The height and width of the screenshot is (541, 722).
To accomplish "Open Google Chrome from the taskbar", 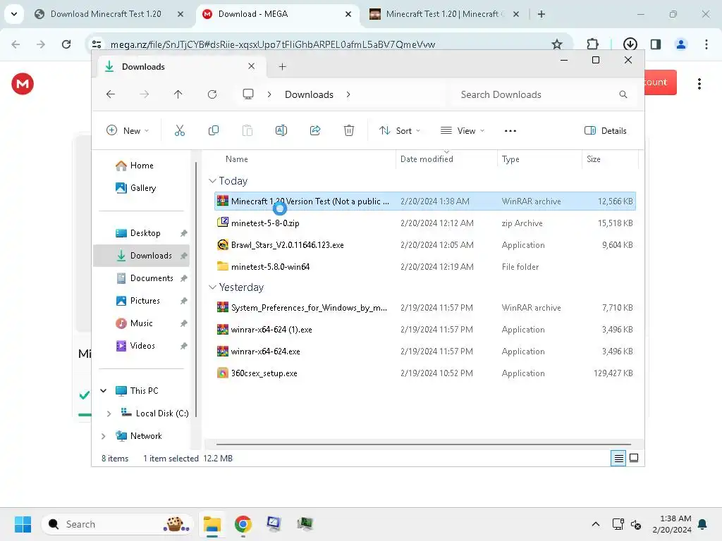I will pos(243,524).
